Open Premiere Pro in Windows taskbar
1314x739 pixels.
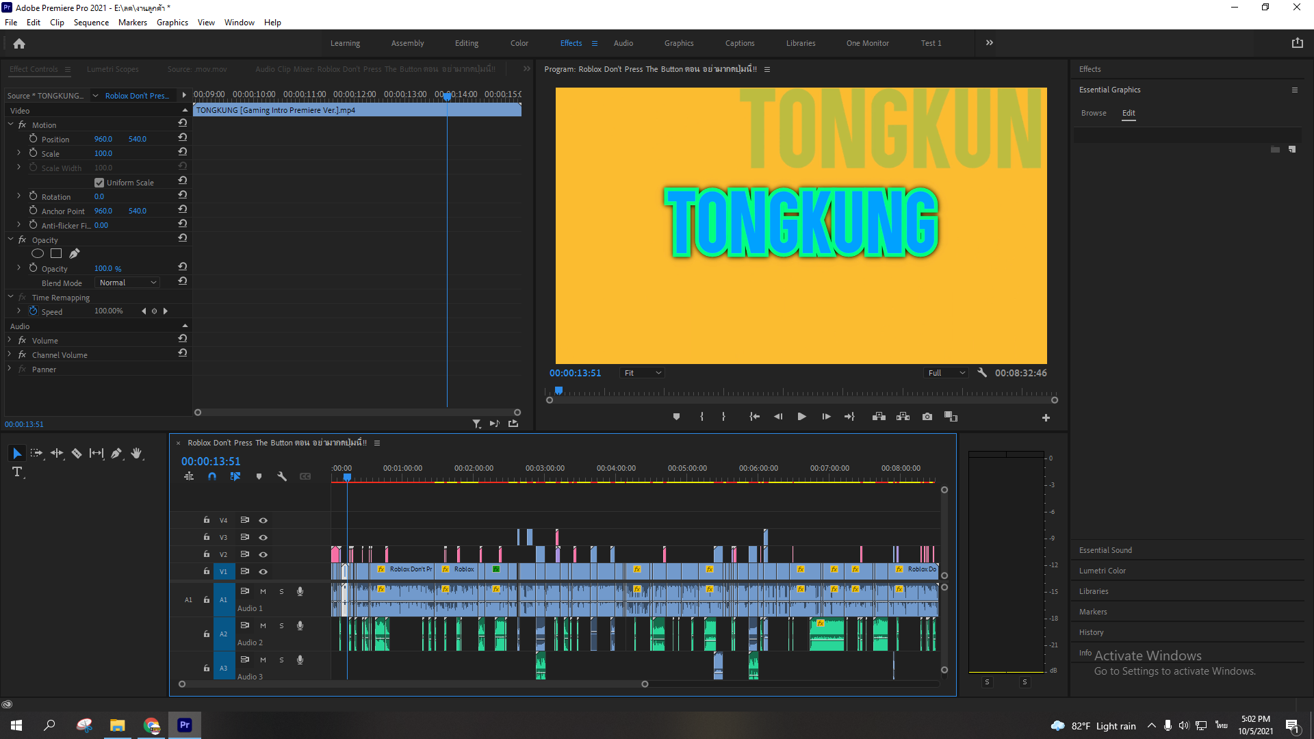(185, 725)
